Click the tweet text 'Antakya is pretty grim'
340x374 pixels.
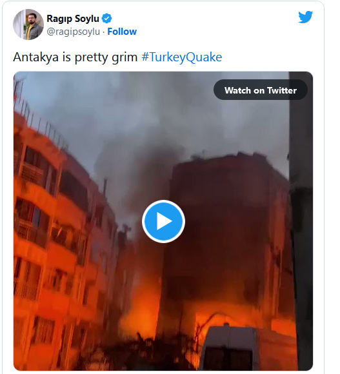pyautogui.click(x=75, y=57)
